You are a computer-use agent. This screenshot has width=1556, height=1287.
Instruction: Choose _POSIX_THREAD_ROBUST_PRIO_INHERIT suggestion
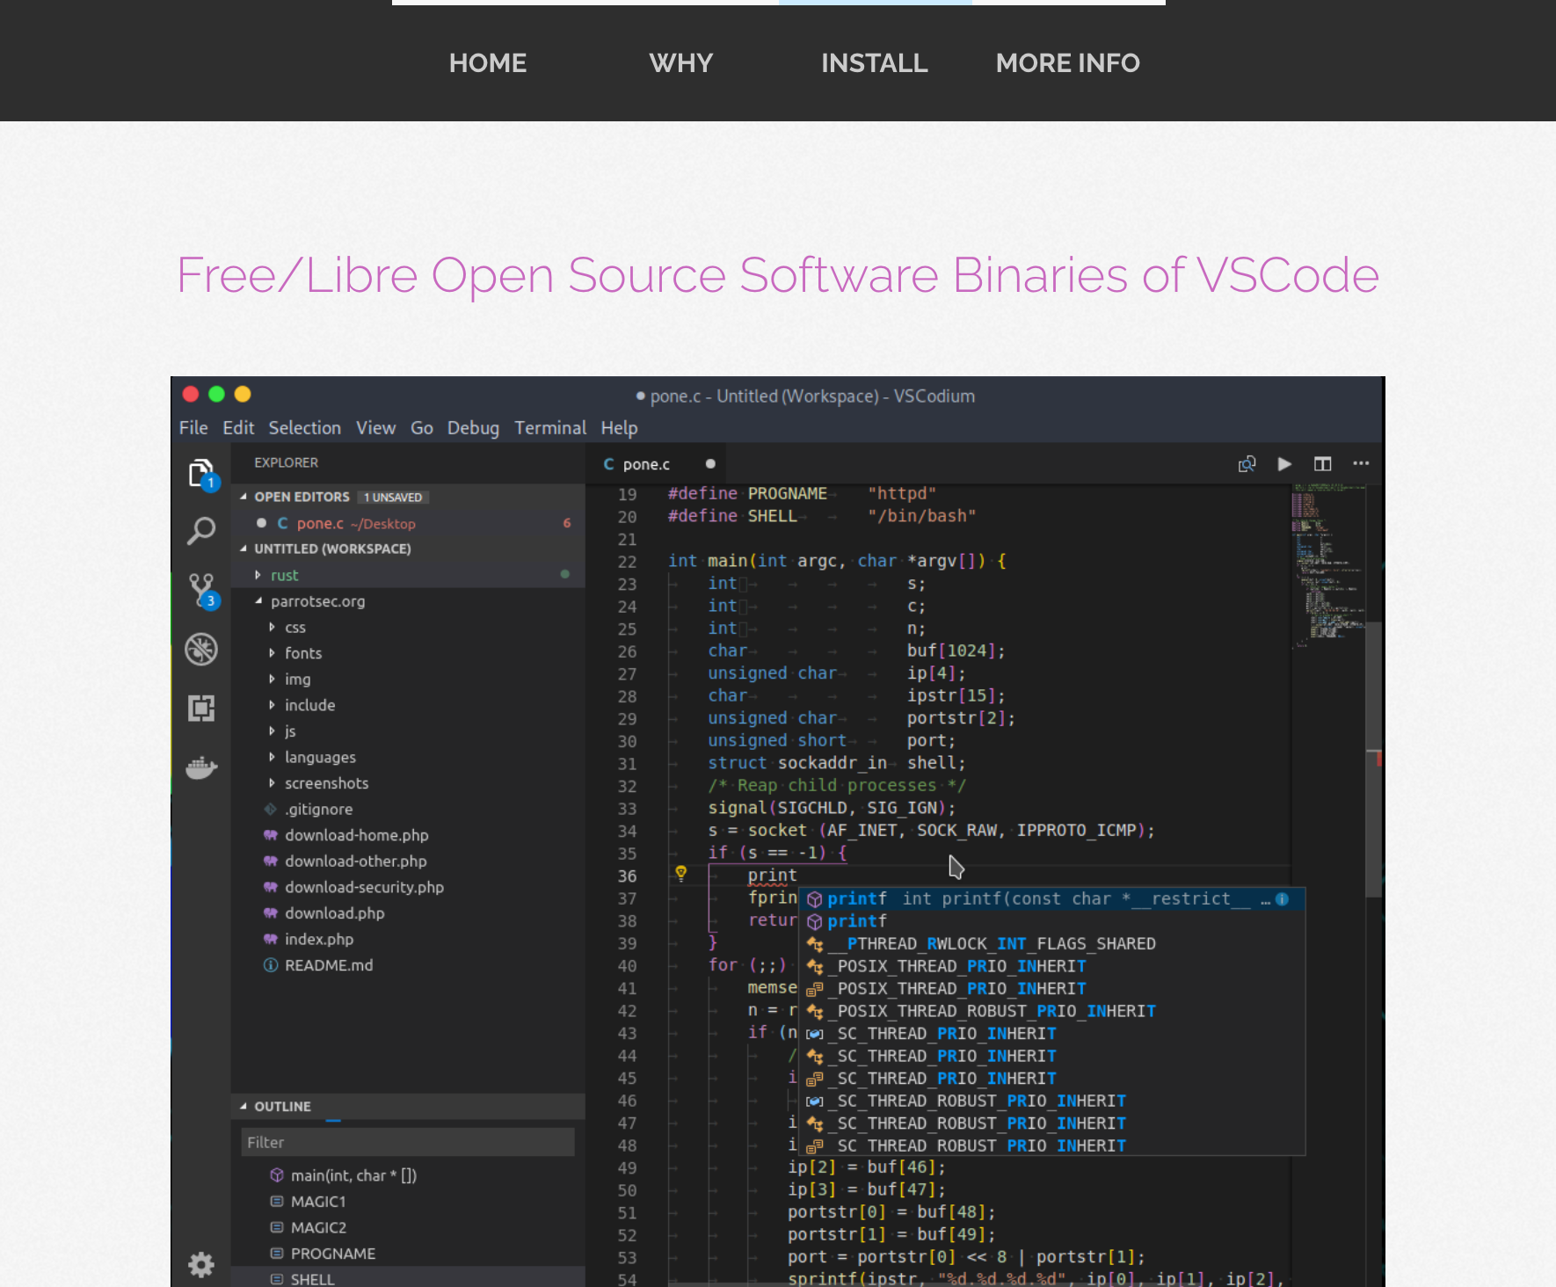1051,1012
